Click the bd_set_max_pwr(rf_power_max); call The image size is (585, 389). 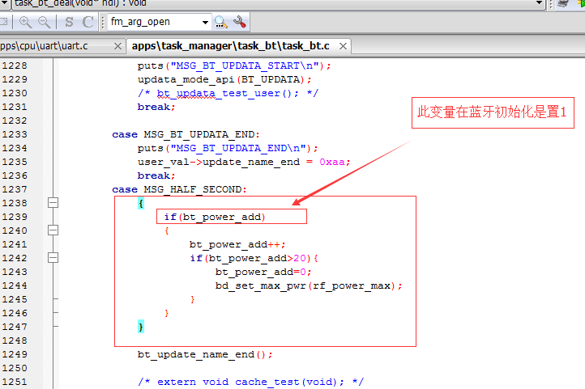(x=309, y=286)
